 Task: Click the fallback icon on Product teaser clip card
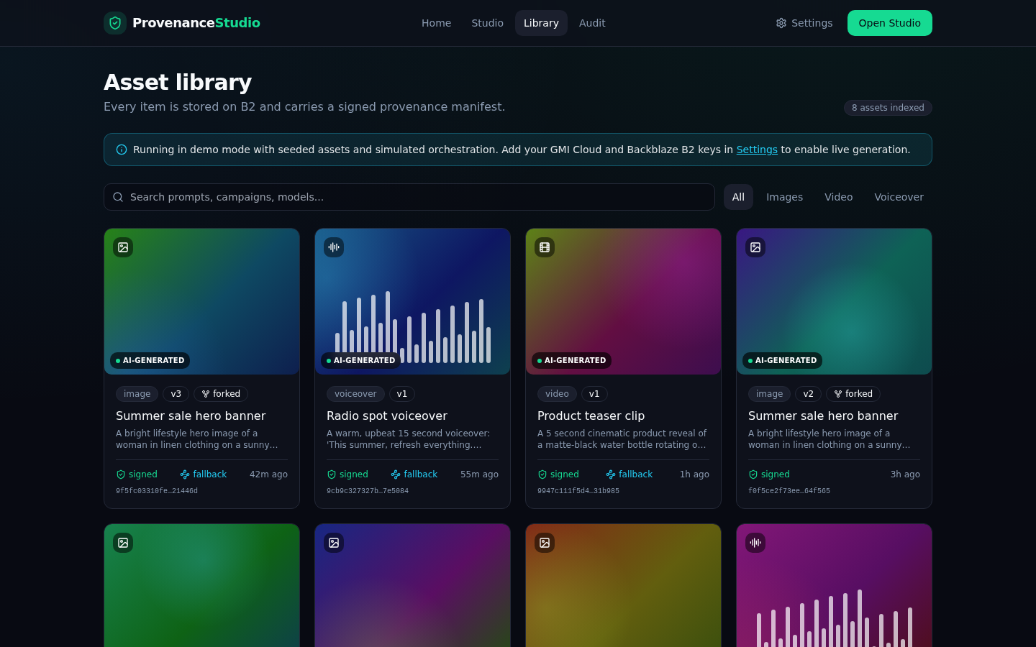click(611, 474)
